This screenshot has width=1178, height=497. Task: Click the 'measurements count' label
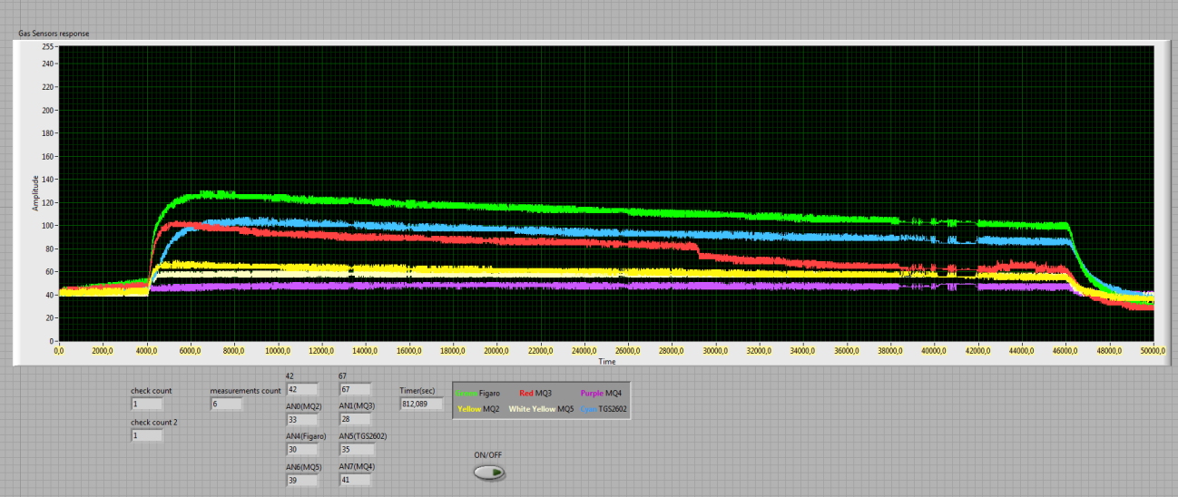(246, 391)
